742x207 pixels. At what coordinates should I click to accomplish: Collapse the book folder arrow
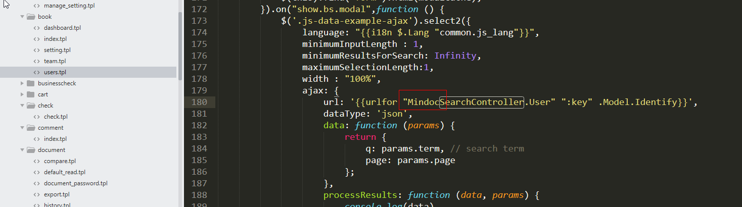coord(22,17)
